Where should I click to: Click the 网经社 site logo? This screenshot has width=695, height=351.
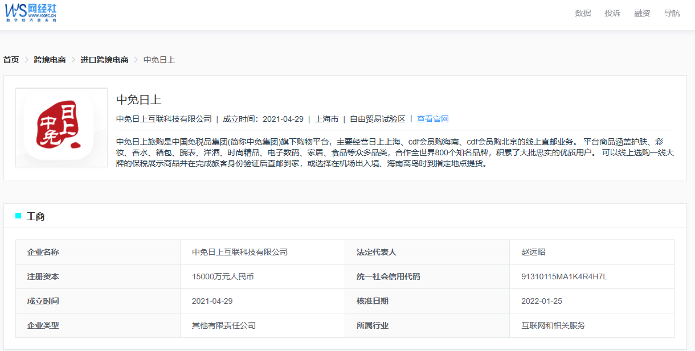(x=31, y=12)
